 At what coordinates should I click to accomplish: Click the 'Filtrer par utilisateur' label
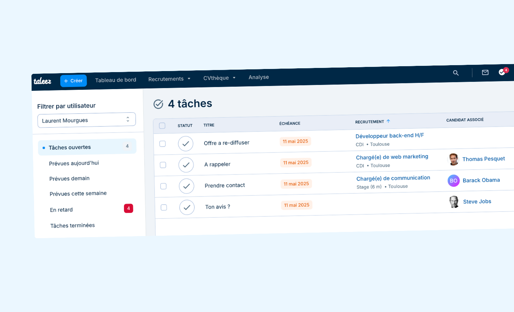66,106
